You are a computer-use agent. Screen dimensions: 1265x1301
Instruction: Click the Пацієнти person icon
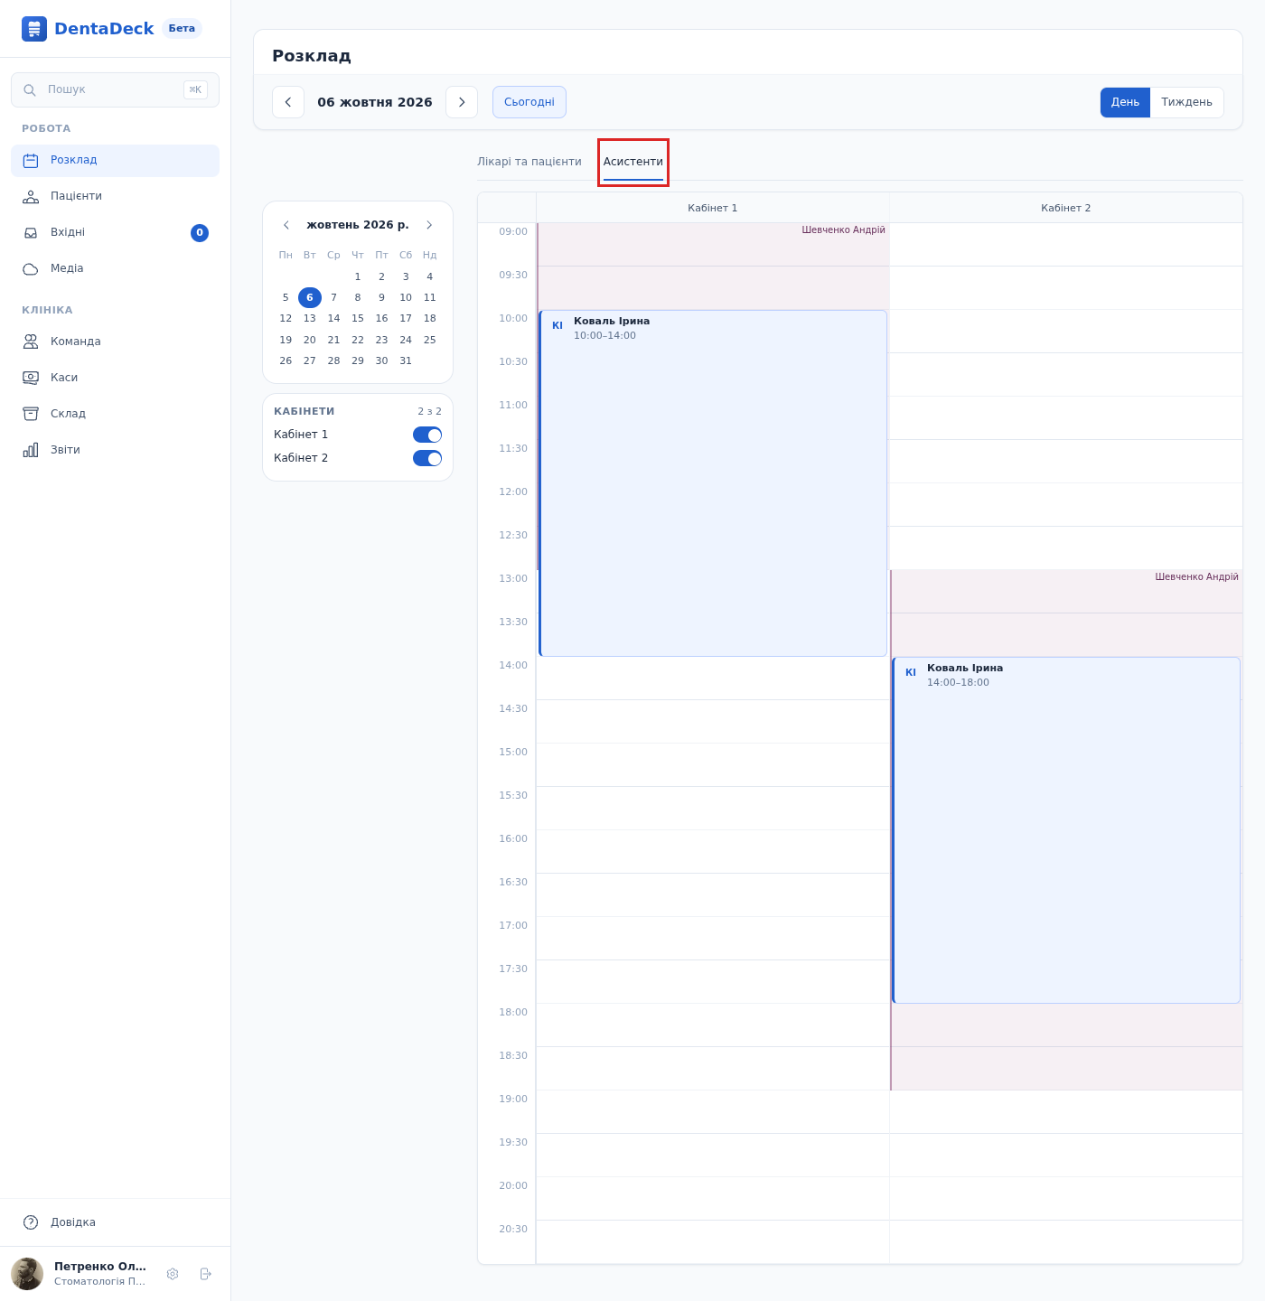pos(31,197)
